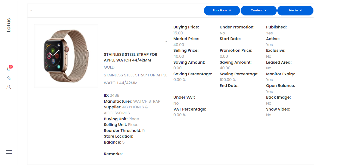Click the End Date label
The width and height of the screenshot is (339, 165).
point(229,86)
